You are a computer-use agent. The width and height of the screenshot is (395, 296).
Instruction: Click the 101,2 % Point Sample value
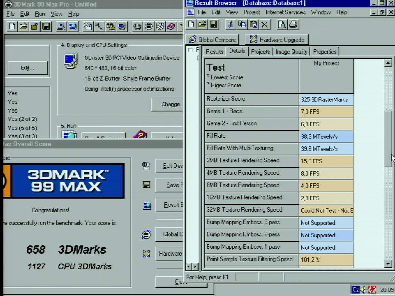326,260
